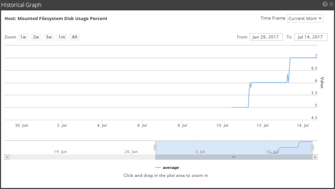
Task: Zoom the graph to 1m
Action: tap(62, 37)
